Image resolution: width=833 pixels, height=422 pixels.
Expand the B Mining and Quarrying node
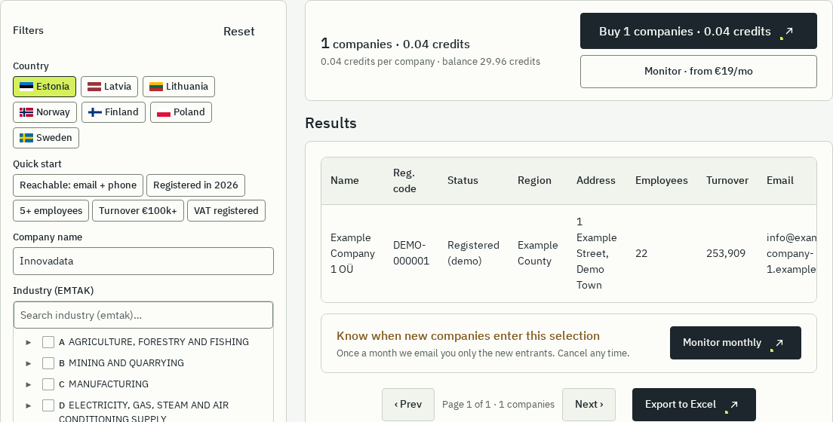pyautogui.click(x=29, y=364)
